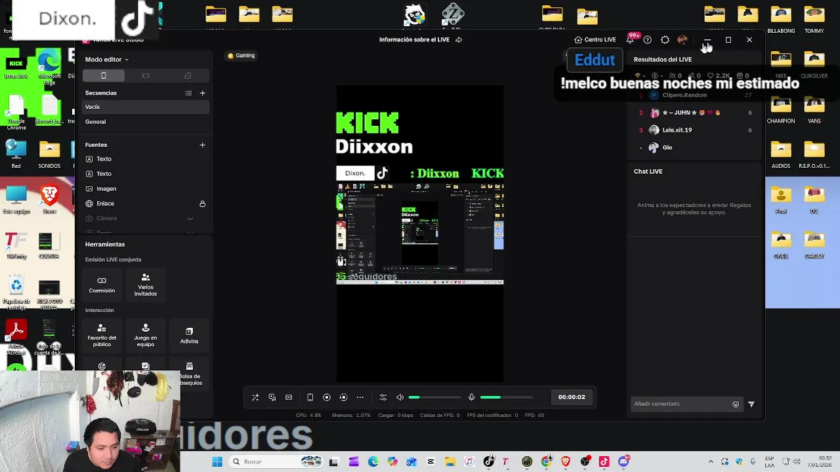Mute the speaker output
Screen dimensions: 840x472
(x=400, y=397)
